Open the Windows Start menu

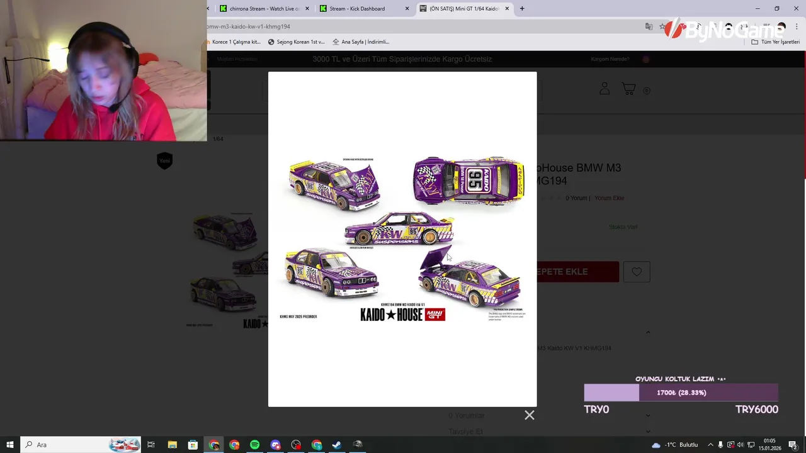pos(10,445)
